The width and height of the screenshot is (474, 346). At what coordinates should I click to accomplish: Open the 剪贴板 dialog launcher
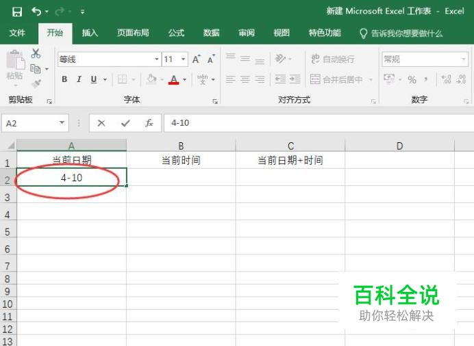pyautogui.click(x=49, y=102)
